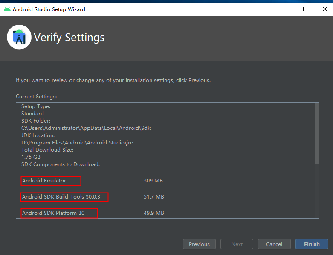
Task: Close the Setup Wizard window
Action: click(x=325, y=9)
